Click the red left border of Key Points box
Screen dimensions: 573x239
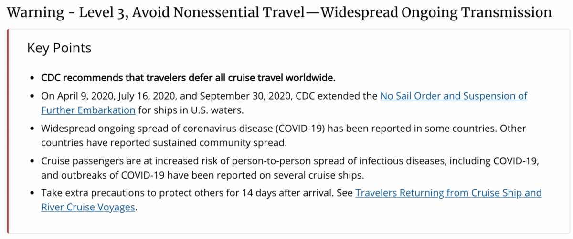coord(8,131)
